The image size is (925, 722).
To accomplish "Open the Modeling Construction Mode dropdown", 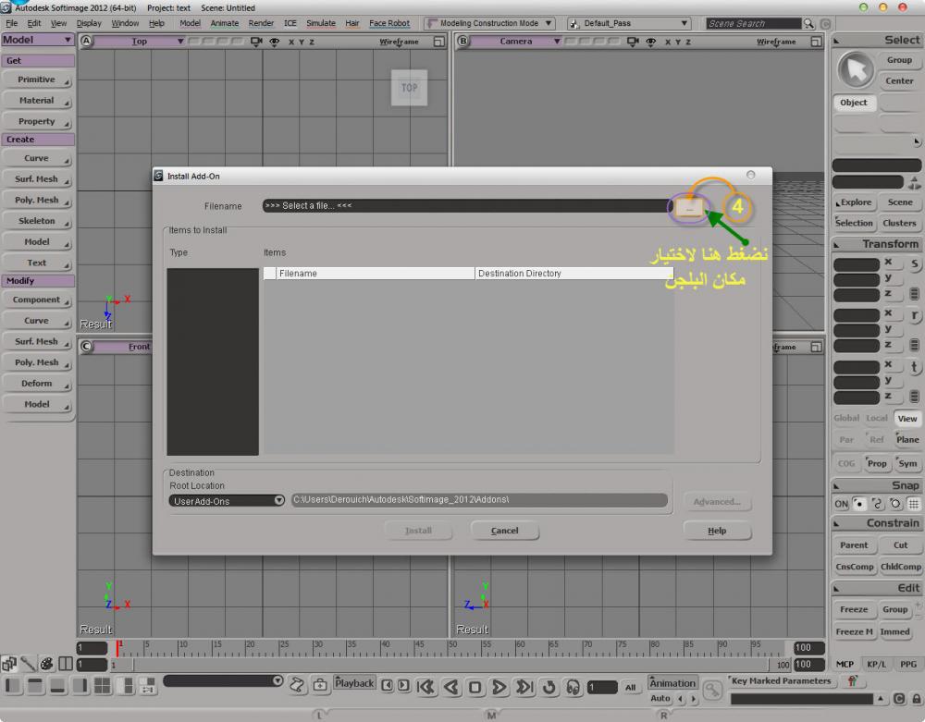I will click(490, 23).
